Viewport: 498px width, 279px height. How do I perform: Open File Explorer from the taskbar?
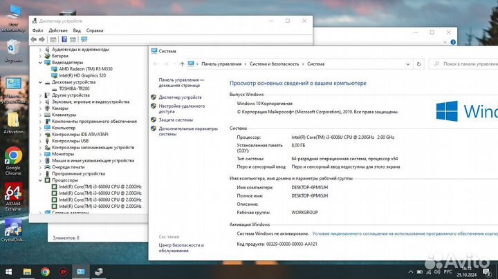click(x=27, y=271)
